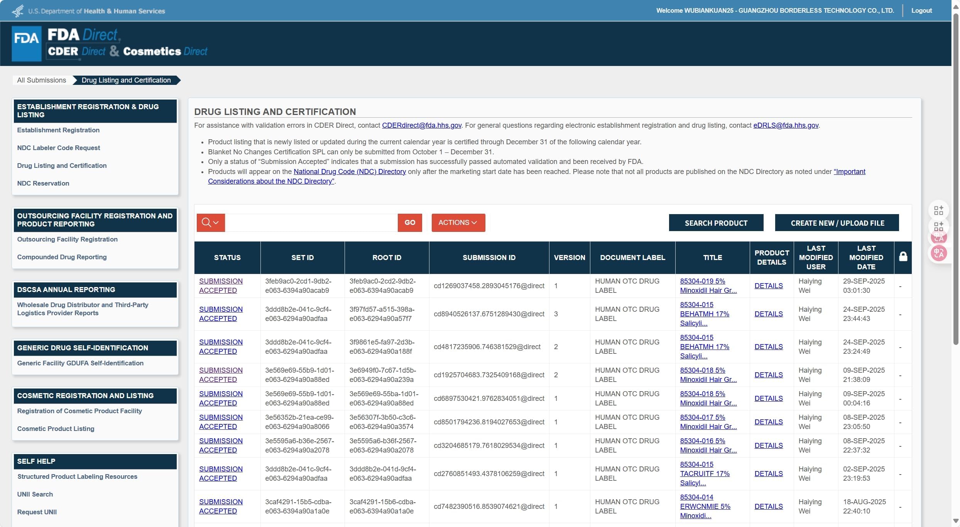
Task: Click CREATE NEW / UPLOAD FILE button
Action: click(x=837, y=223)
